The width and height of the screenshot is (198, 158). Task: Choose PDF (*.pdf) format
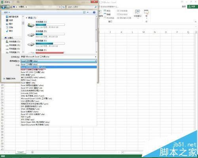pyautogui.click(x=59, y=117)
